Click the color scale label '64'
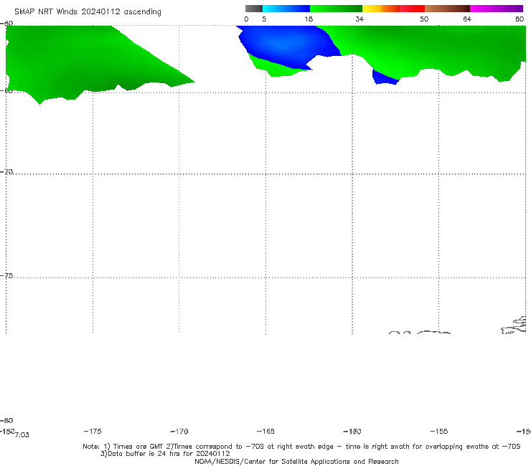 pos(467,19)
